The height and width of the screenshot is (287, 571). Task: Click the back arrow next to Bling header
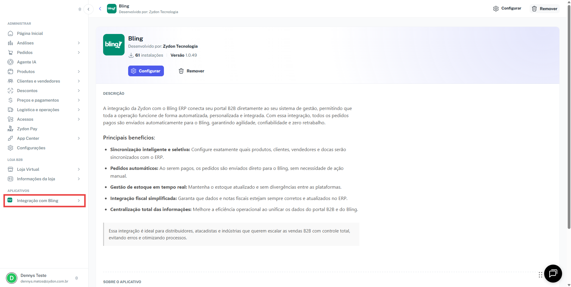(x=100, y=9)
